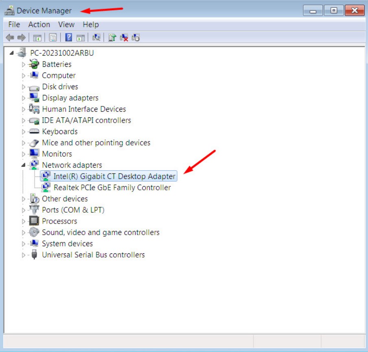Screen dimensions: 368x352
Task: Click Show/Hide console tree icon
Action: point(37,37)
